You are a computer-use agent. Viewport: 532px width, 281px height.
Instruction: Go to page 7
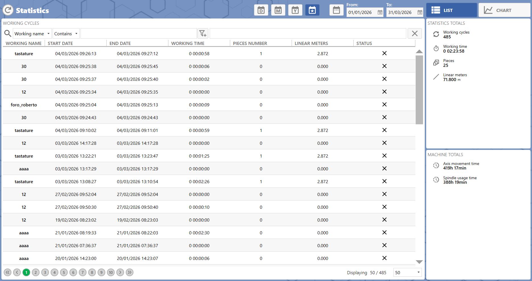(x=83, y=272)
